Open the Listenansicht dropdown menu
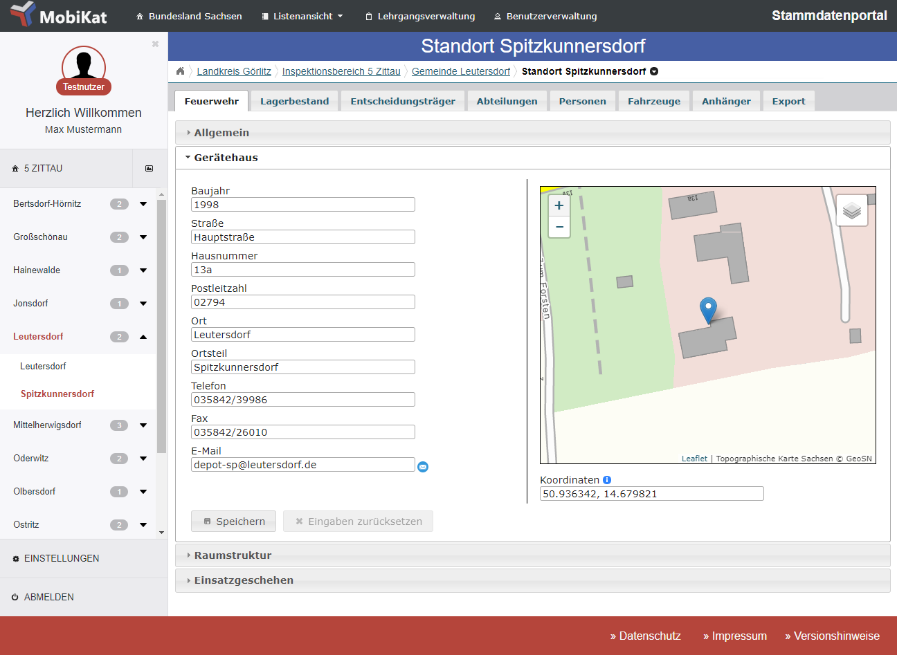 point(302,16)
